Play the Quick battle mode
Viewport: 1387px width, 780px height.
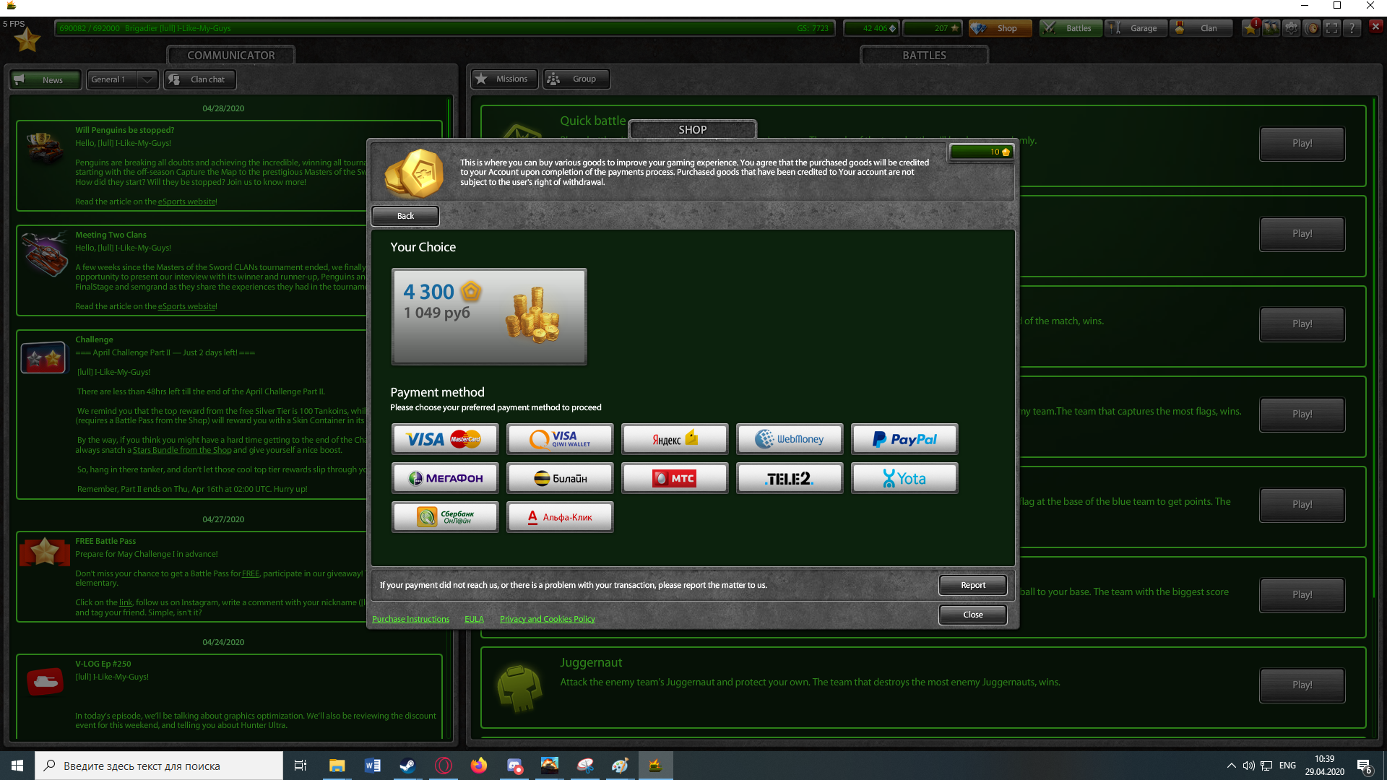(x=1302, y=144)
